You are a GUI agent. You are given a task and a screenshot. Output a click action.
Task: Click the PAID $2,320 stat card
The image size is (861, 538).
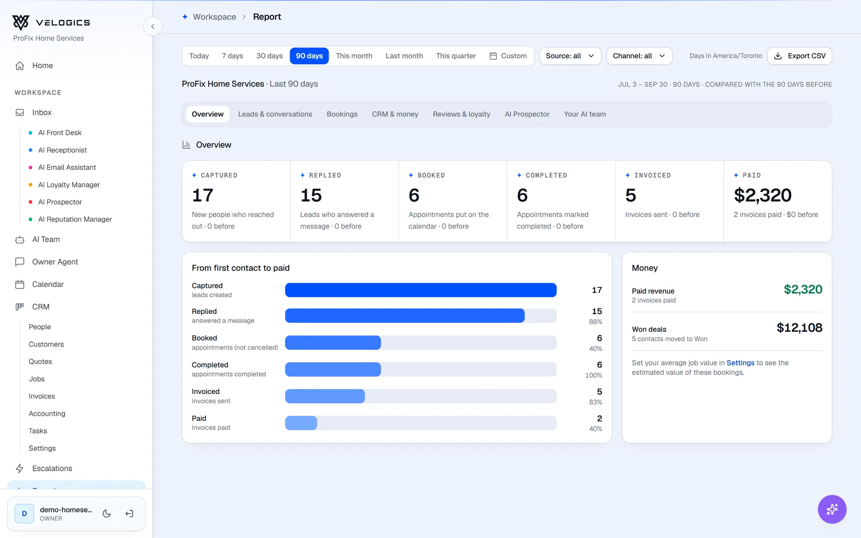[778, 201]
